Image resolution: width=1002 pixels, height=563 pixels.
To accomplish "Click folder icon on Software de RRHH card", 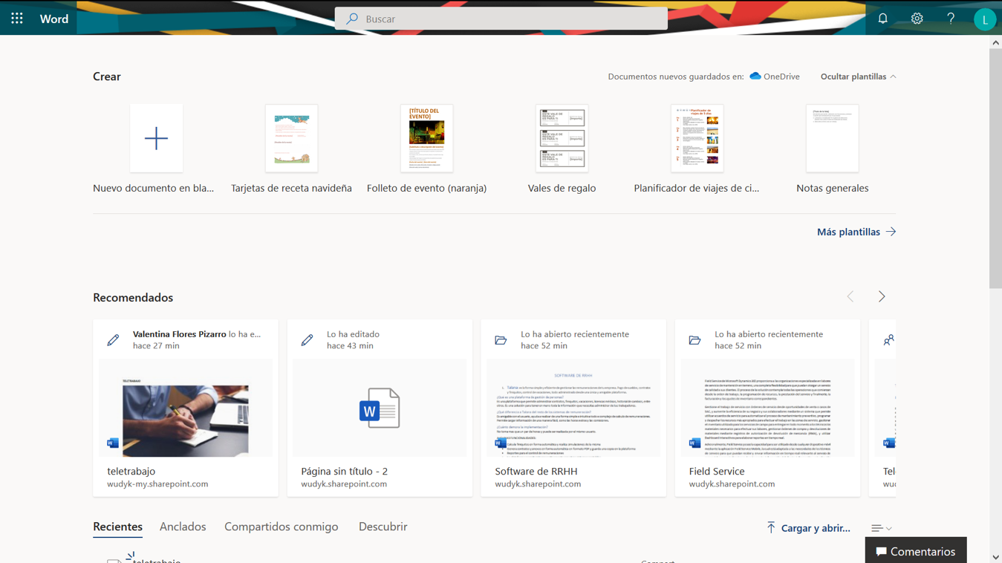I will tap(501, 340).
